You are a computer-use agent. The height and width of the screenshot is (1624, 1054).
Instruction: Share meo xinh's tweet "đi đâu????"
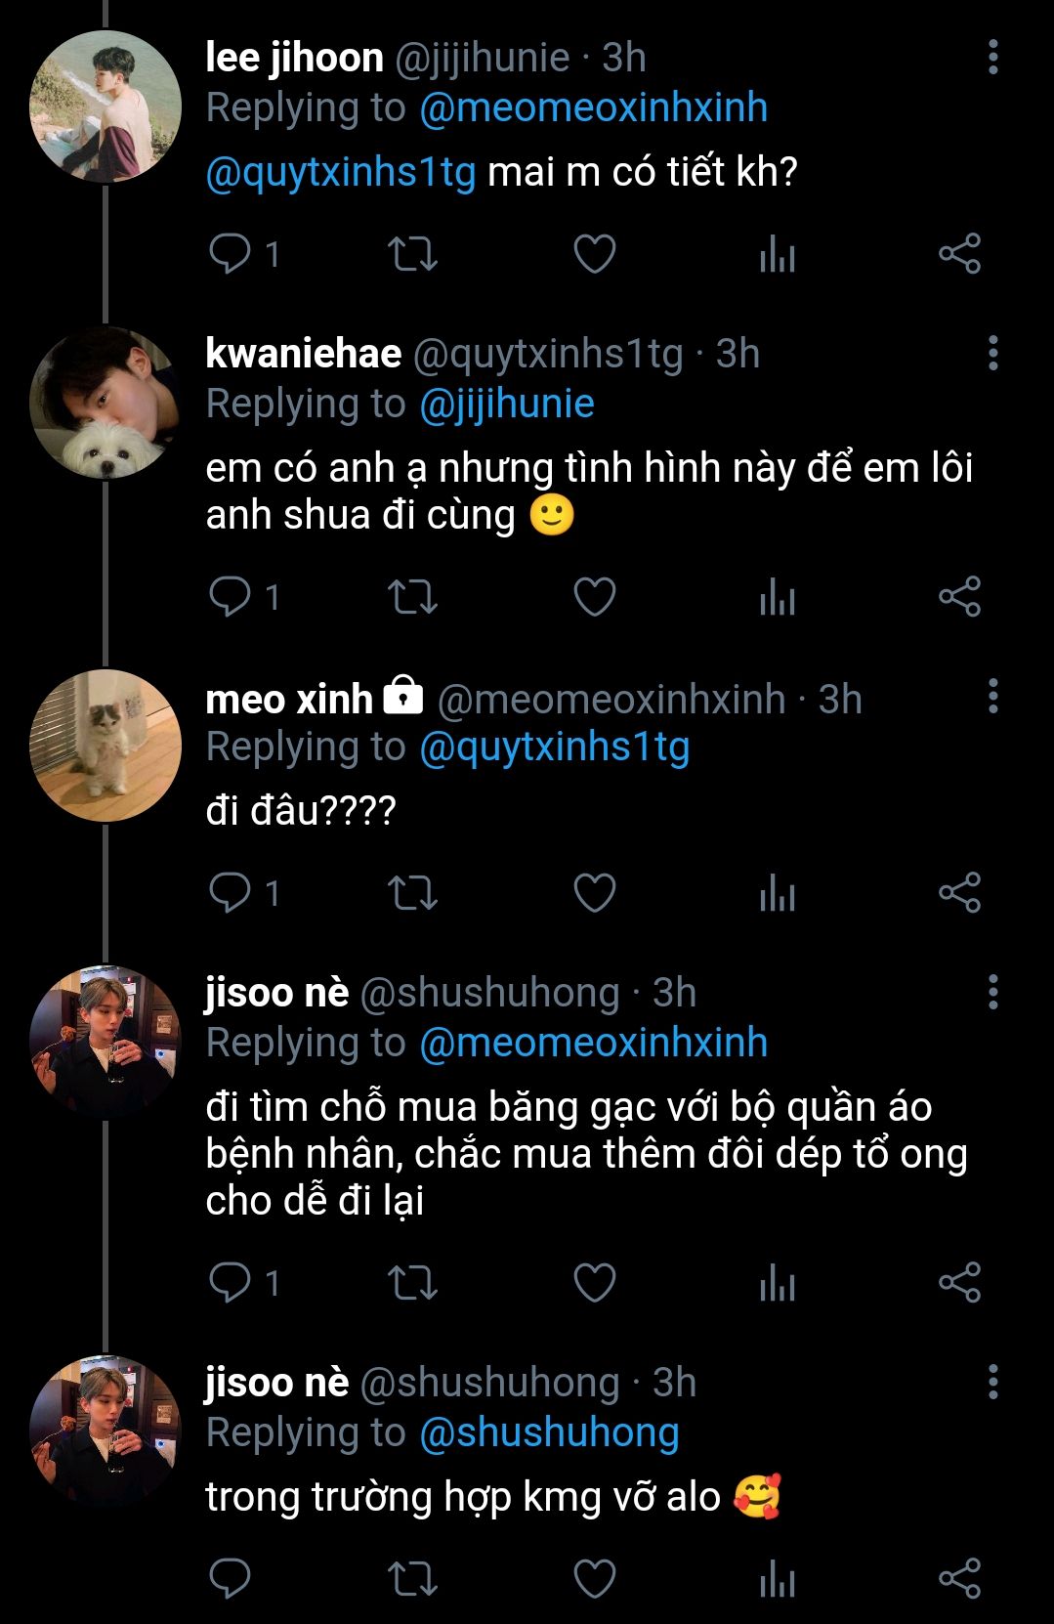(x=959, y=893)
